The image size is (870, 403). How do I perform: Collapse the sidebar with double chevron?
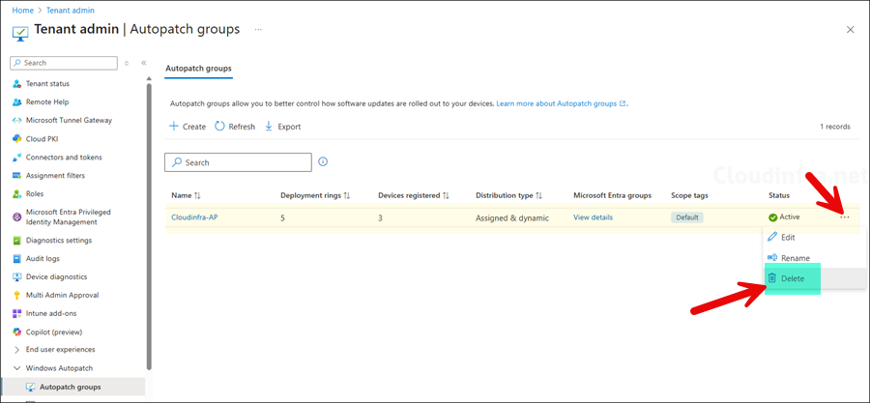click(x=144, y=63)
